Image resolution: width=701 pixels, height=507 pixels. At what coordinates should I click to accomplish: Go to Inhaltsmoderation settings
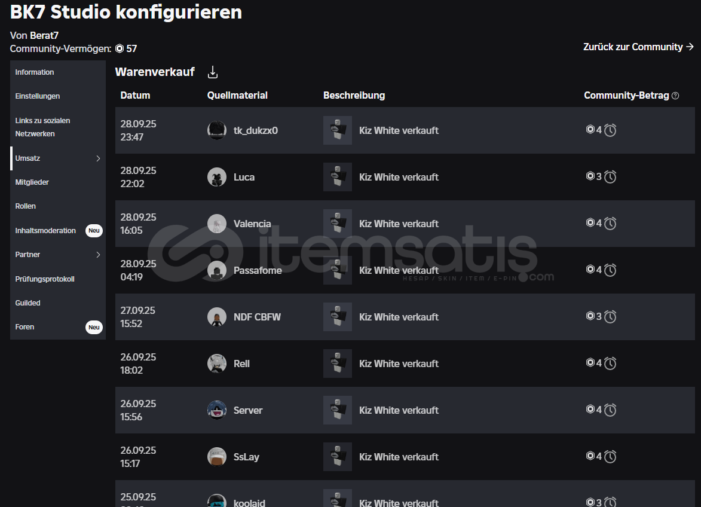[x=45, y=231]
